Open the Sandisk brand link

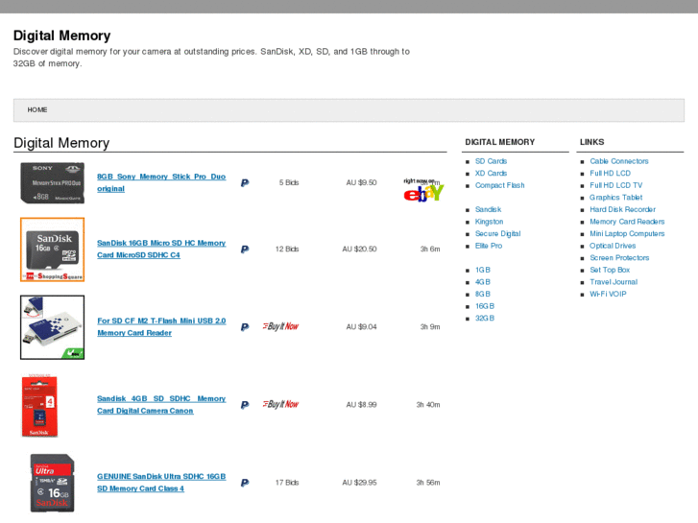[489, 209]
